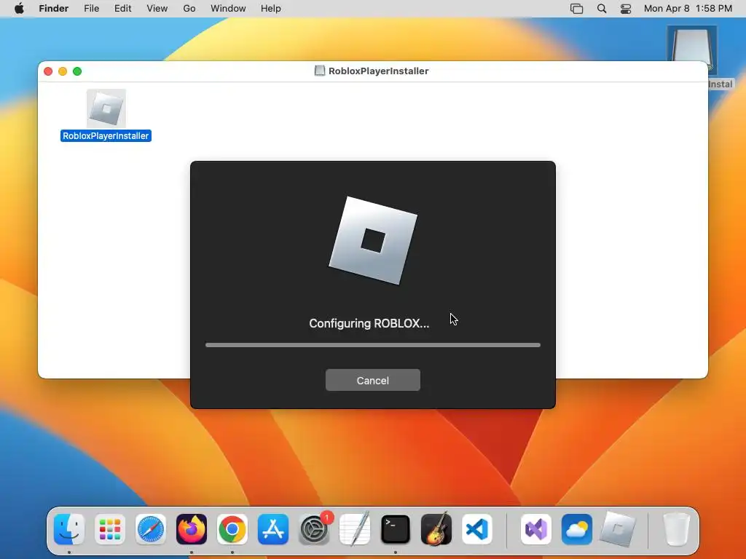This screenshot has width=746, height=559.
Task: Open the Window menu
Action: [228, 9]
